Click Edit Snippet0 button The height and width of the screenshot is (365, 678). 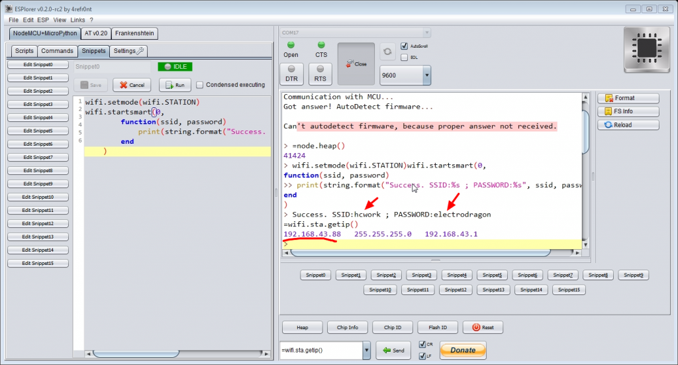pos(38,64)
